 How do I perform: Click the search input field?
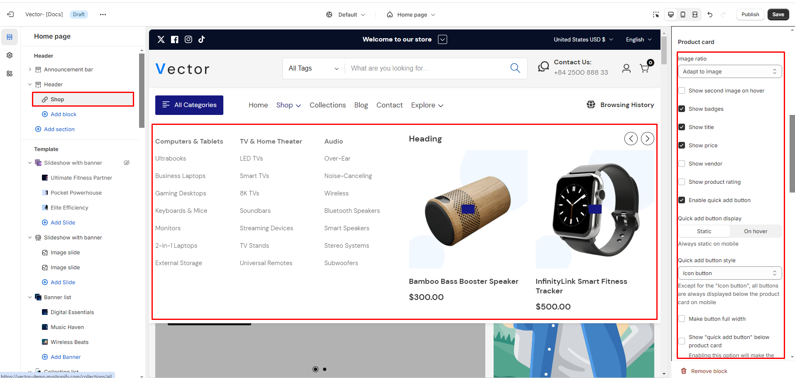pyautogui.click(x=428, y=68)
